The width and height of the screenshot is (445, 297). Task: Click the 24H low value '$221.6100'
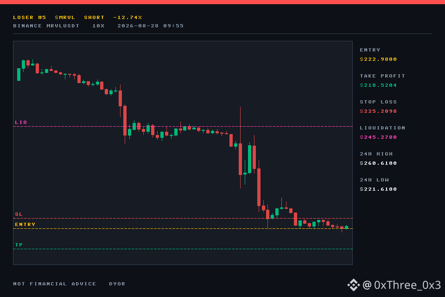tap(378, 189)
